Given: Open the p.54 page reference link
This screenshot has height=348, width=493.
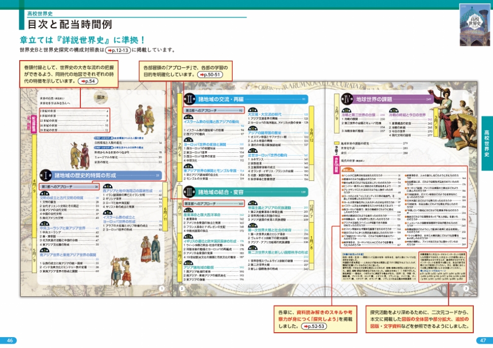Looking at the screenshot, I should pyautogui.click(x=88, y=81).
